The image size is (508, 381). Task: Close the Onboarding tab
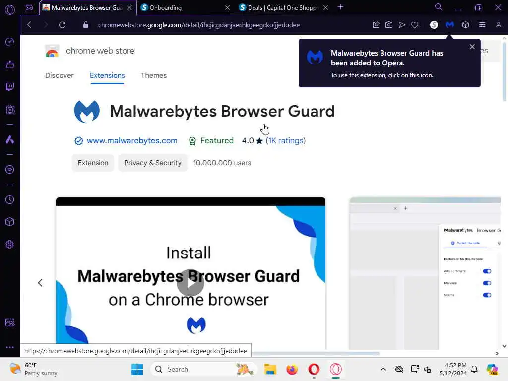point(227,8)
